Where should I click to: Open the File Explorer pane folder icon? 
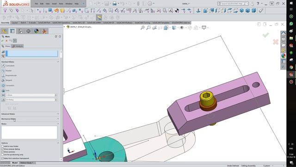[284, 45]
